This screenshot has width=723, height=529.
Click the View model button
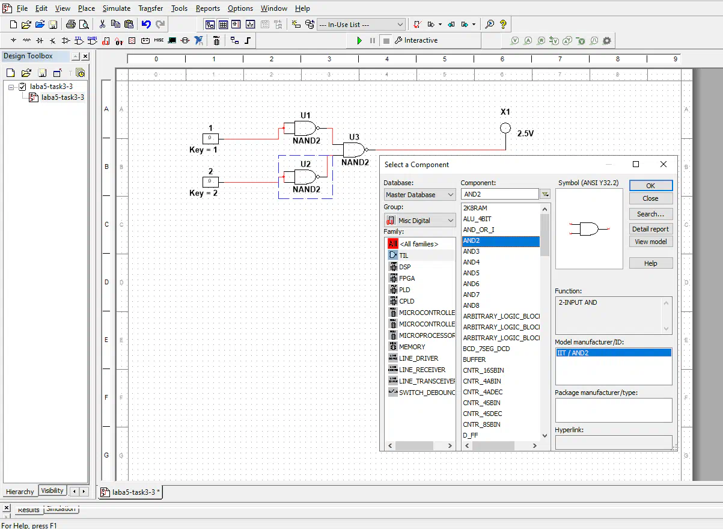[x=651, y=242]
